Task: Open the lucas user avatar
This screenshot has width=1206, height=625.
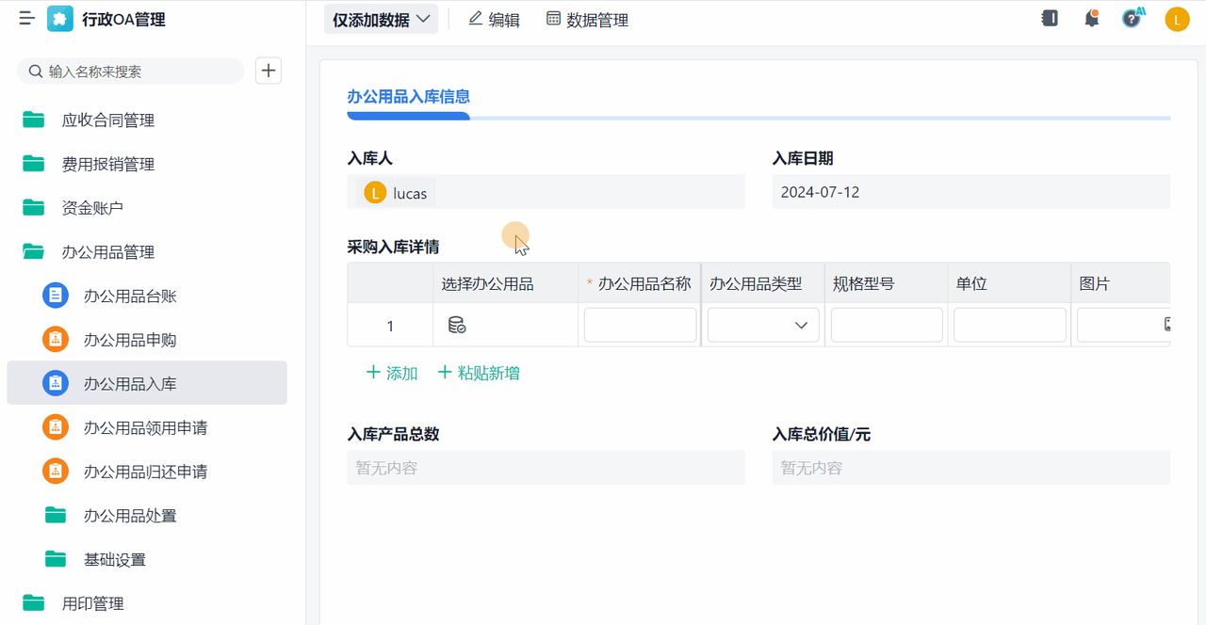Action: point(1176,18)
